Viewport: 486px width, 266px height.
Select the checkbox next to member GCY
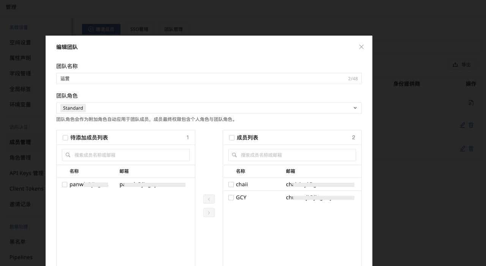pyautogui.click(x=231, y=197)
